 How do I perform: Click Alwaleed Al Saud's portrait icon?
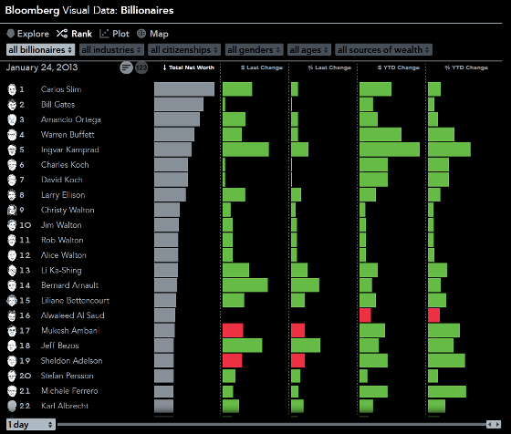tap(12, 315)
